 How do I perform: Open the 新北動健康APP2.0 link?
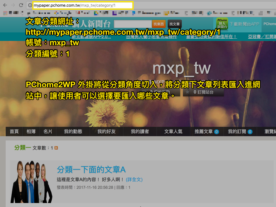(91, 37)
